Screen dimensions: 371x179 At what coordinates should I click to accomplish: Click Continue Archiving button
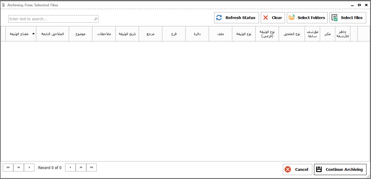tap(340, 169)
